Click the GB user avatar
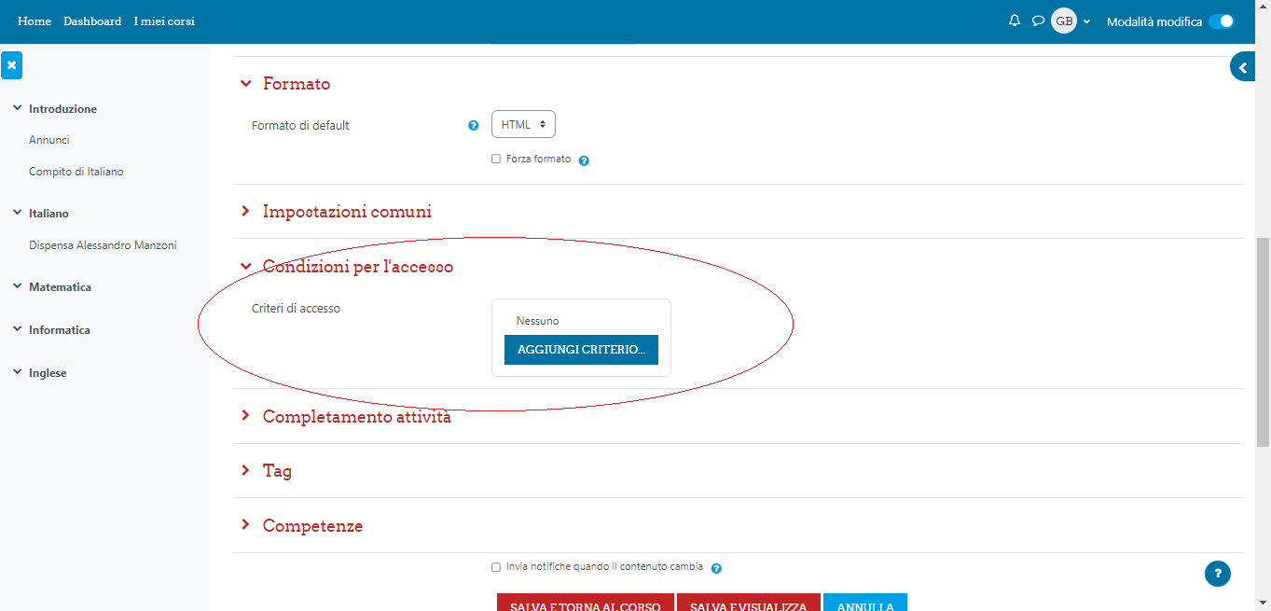 pos(1064,21)
